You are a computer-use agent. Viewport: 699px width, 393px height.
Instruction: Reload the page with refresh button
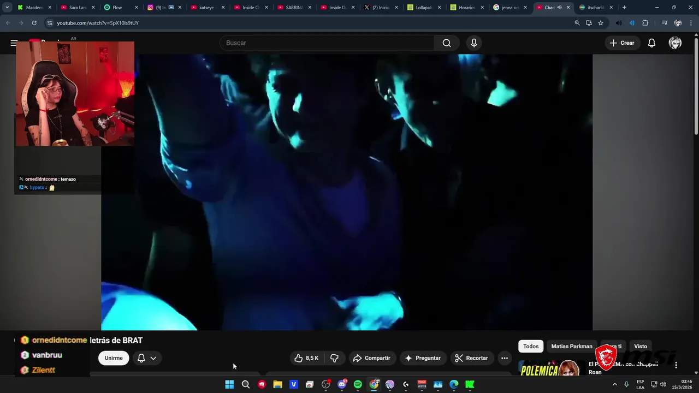pos(34,23)
